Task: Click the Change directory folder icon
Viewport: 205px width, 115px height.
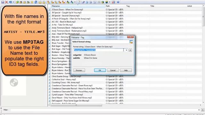Action: 17,2
